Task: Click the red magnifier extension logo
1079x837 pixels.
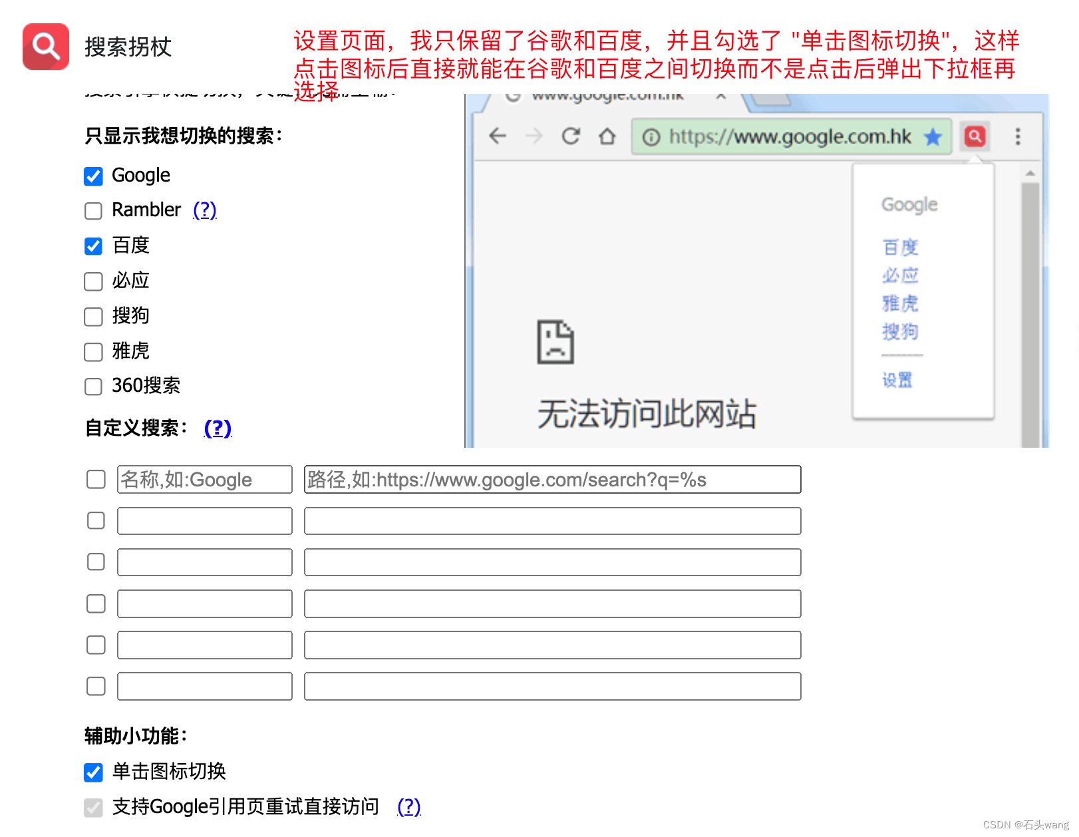Action: click(46, 47)
